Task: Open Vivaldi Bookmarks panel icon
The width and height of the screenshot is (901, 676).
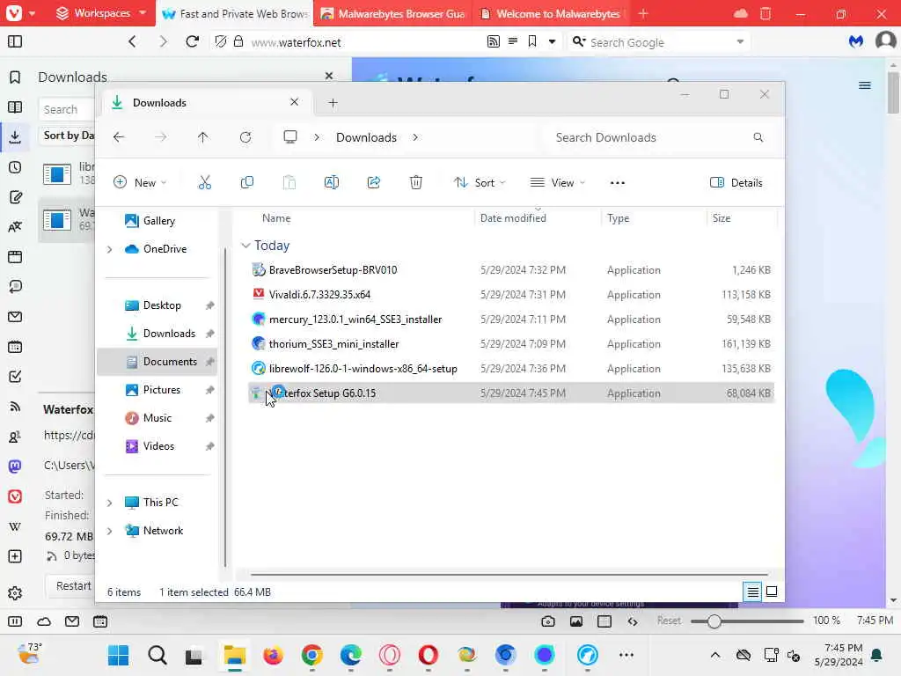Action: pos(15,77)
